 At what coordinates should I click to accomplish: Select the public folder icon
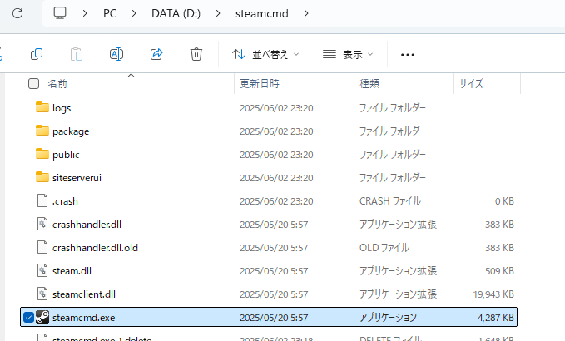42,154
